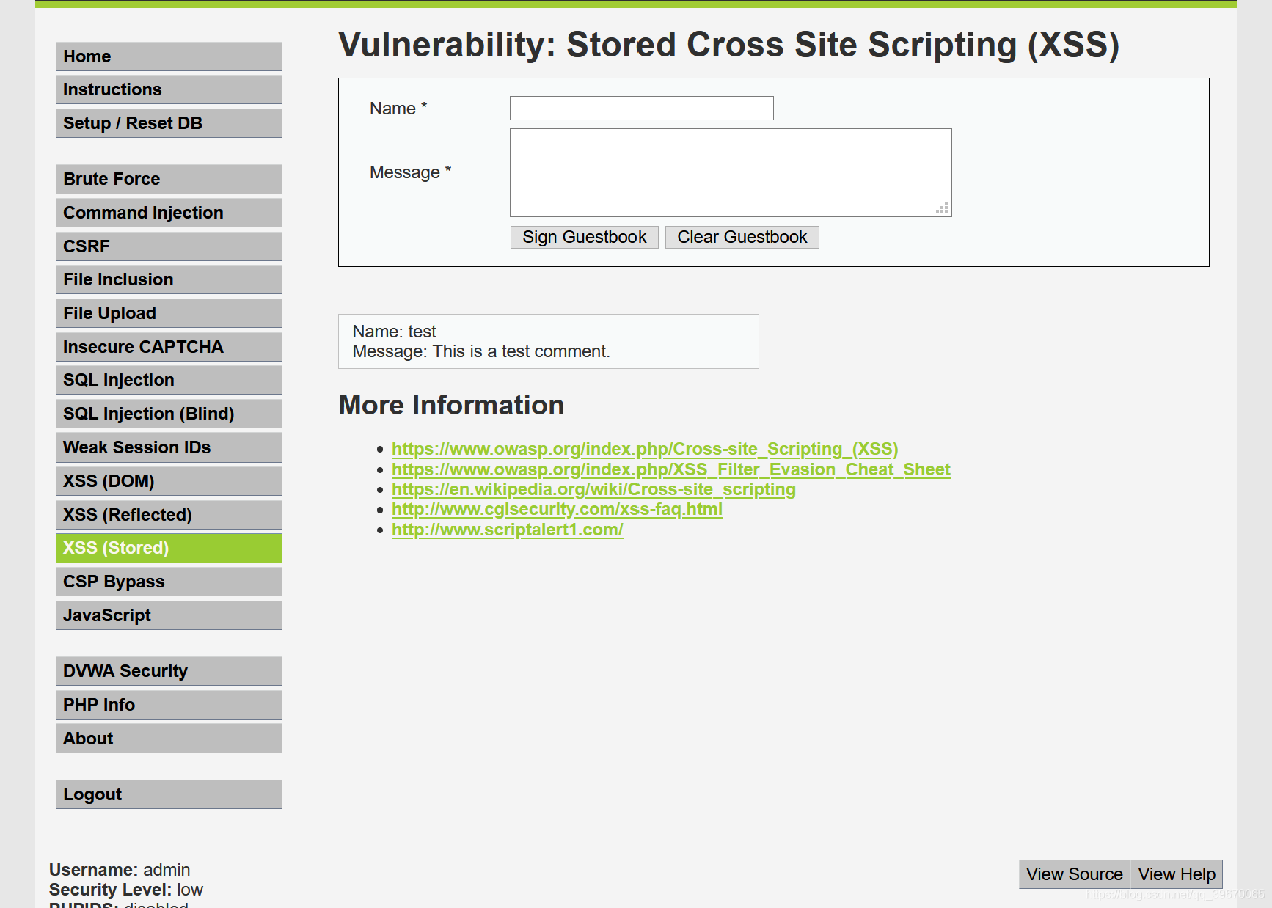The width and height of the screenshot is (1272, 908).
Task: Select the CSRF menu entry
Action: point(169,246)
